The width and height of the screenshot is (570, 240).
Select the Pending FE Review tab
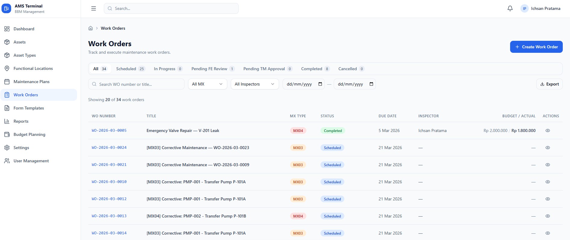212,69
